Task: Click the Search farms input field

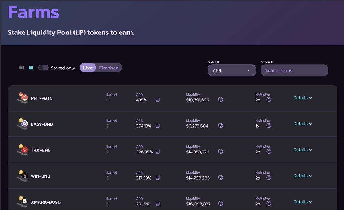Action: coord(294,70)
